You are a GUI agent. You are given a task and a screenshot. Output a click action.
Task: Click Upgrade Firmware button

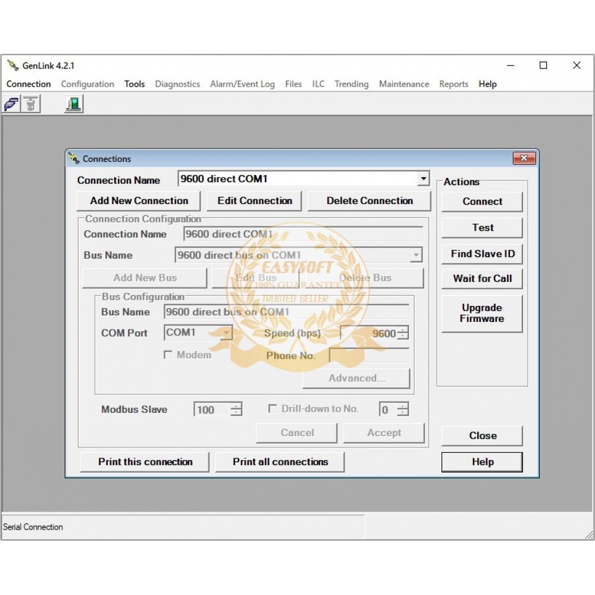coord(483,313)
